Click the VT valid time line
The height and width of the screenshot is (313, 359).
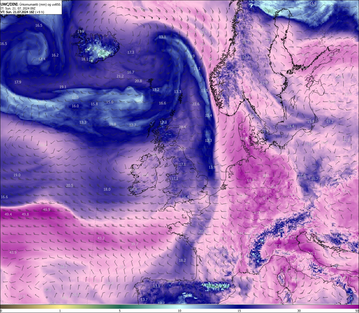(x=22, y=12)
